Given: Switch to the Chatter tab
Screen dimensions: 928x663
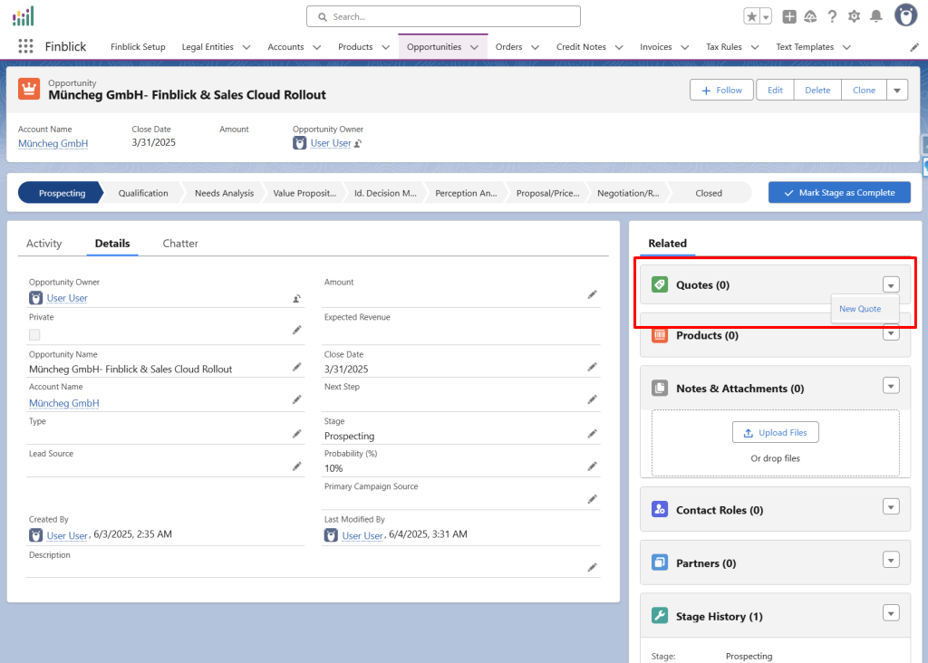Looking at the screenshot, I should 180,244.
